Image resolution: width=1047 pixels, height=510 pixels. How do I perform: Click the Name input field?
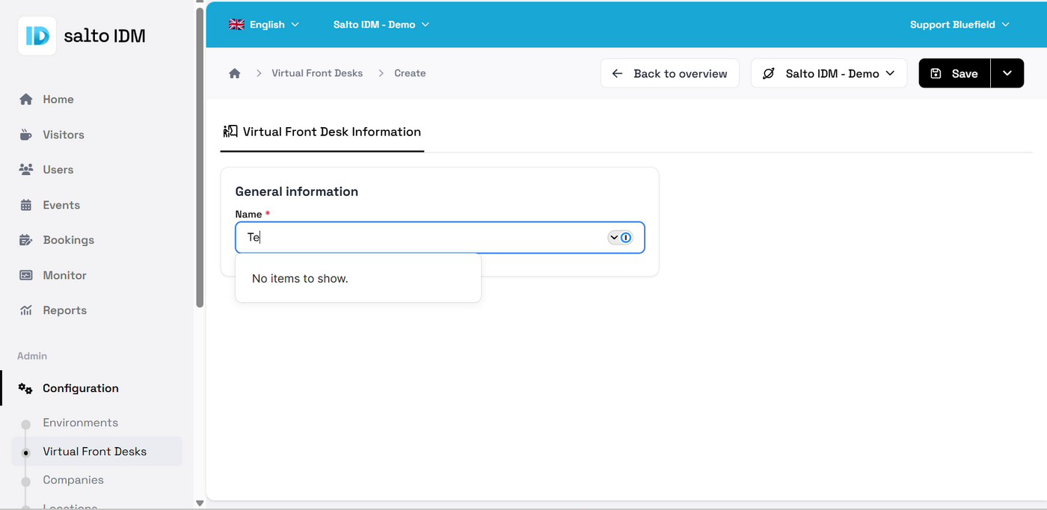[x=440, y=238]
